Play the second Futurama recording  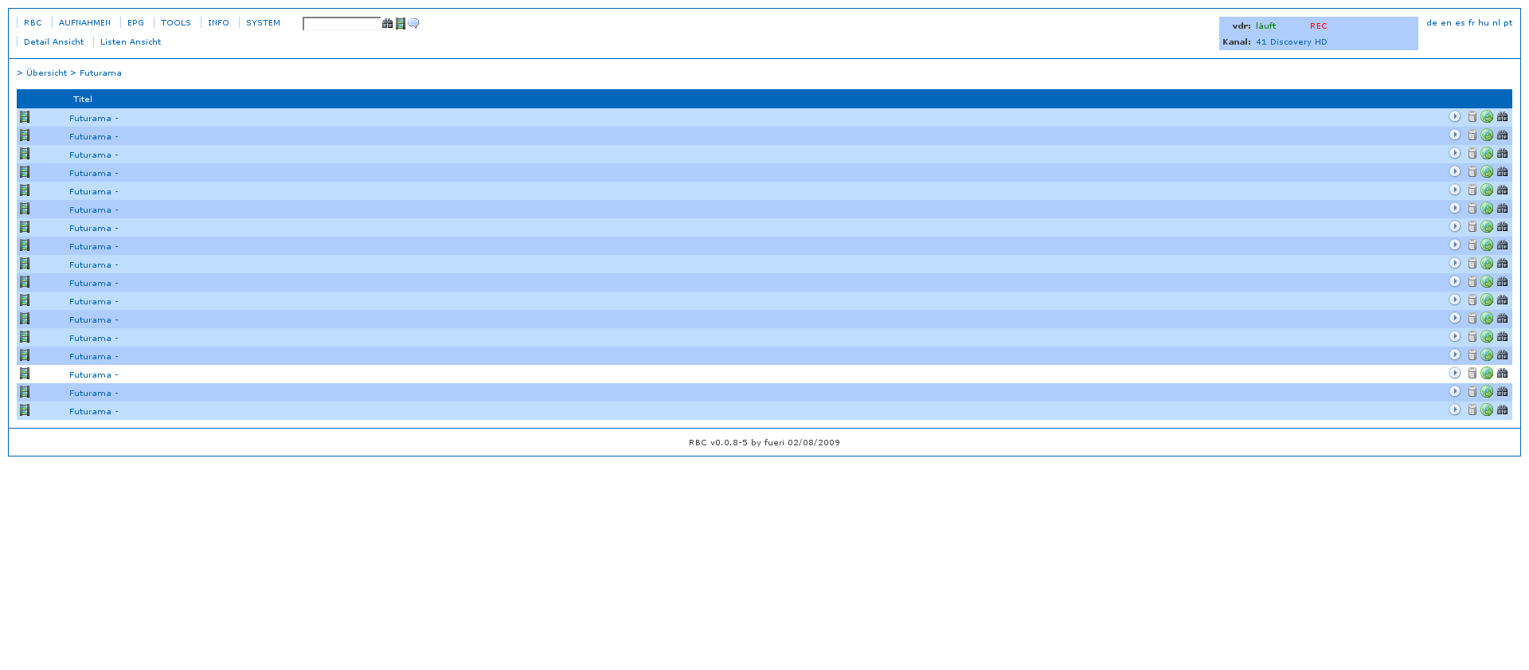1455,135
